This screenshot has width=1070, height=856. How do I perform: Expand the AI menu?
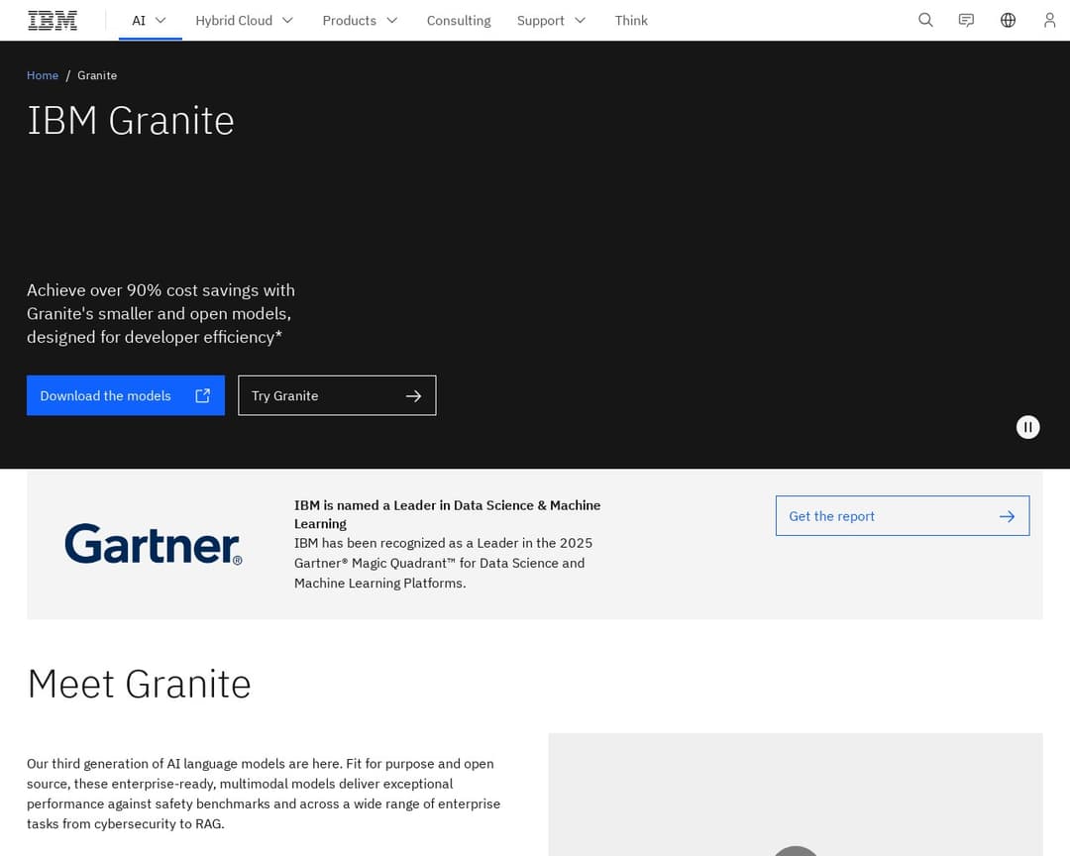pos(150,21)
